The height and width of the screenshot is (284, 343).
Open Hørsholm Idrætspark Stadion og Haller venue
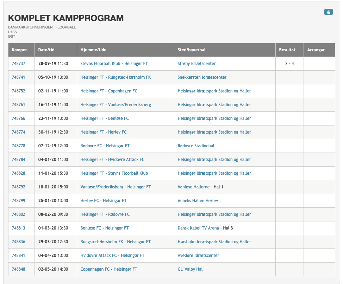click(214, 242)
